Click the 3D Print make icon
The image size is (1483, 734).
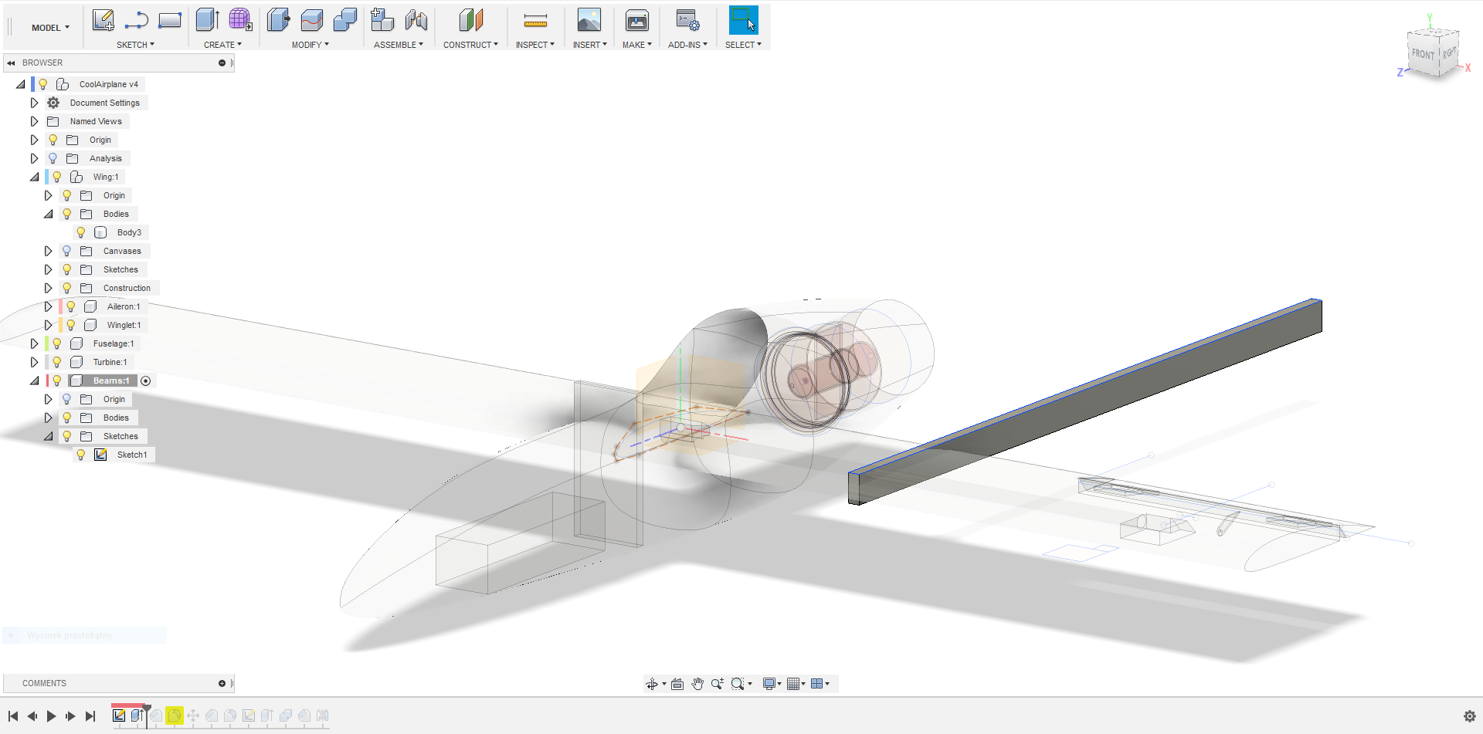point(637,20)
